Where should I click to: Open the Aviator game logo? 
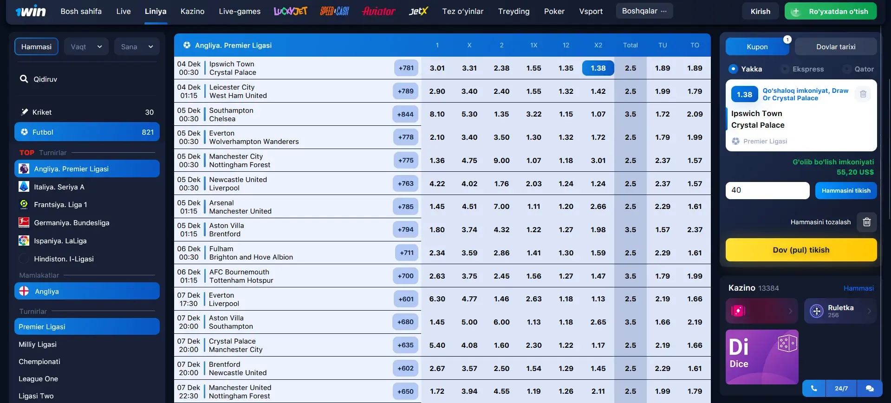click(378, 11)
